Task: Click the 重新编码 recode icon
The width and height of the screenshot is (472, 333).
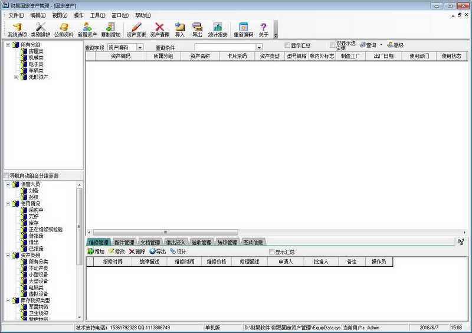Action: tap(243, 30)
